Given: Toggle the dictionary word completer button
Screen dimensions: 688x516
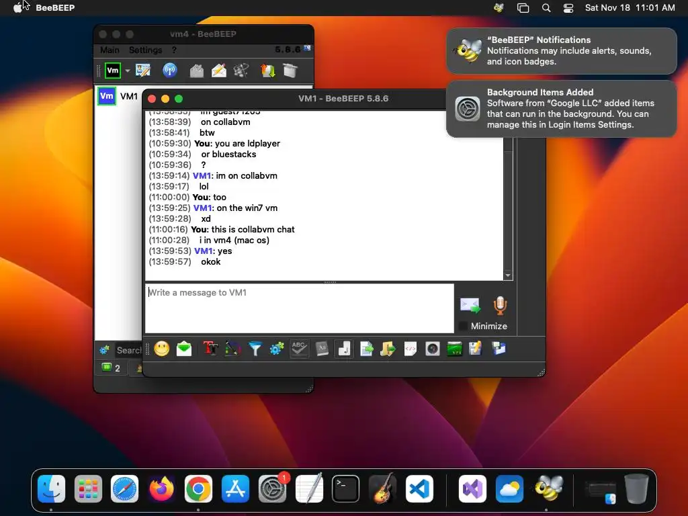Looking at the screenshot, I should 322,349.
